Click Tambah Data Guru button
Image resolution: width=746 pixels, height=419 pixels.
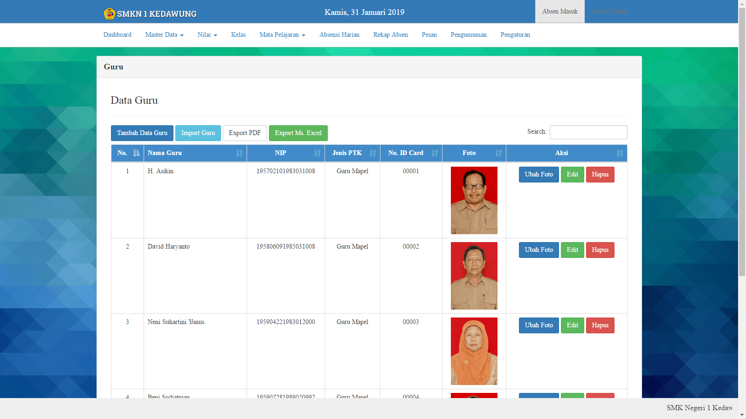[x=142, y=133]
